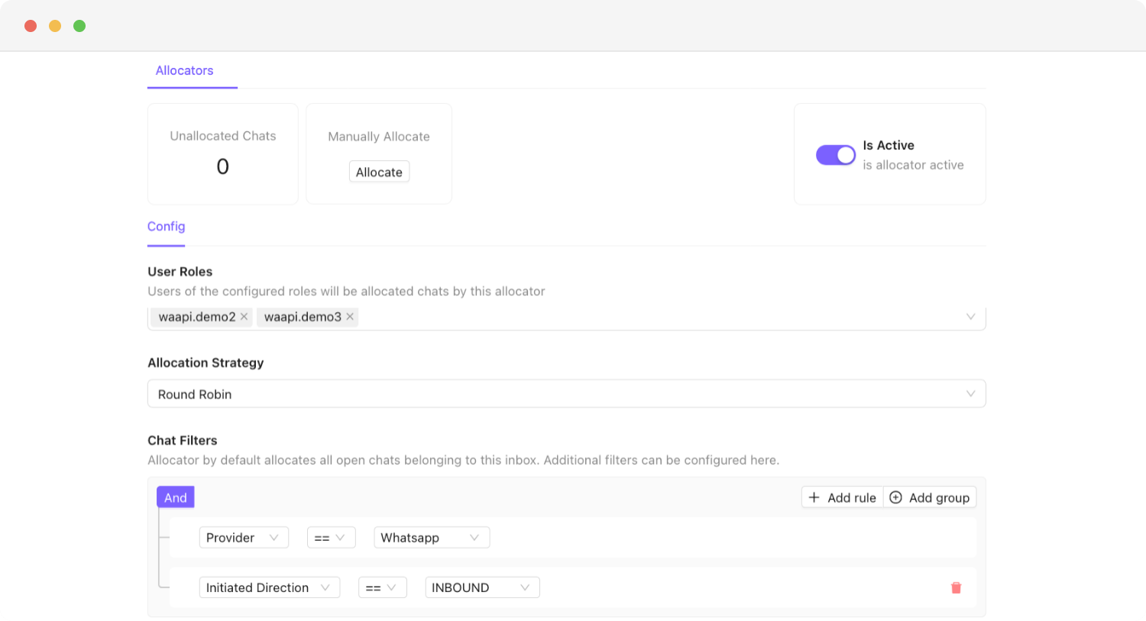Image resolution: width=1146 pixels, height=621 pixels.
Task: Close the window with the red button
Action: [31, 26]
